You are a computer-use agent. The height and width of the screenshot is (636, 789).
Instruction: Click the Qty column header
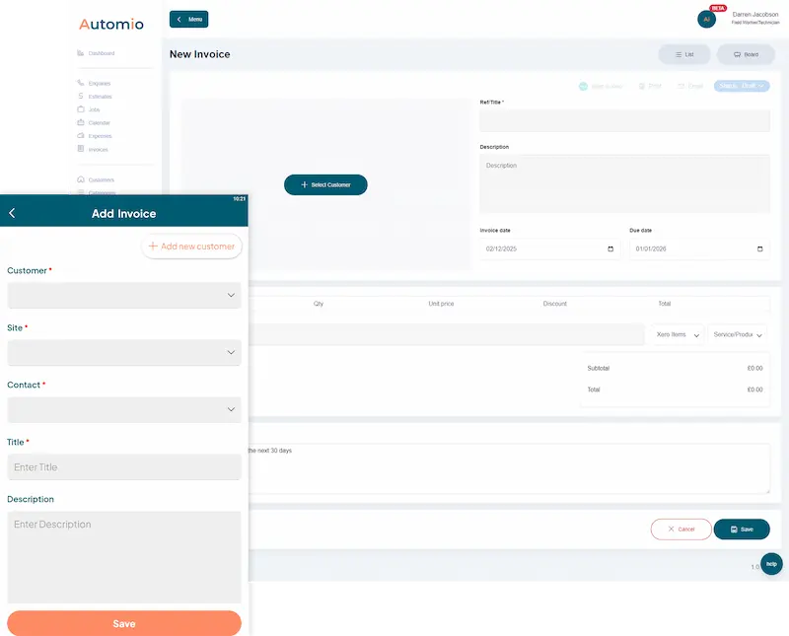click(x=319, y=304)
